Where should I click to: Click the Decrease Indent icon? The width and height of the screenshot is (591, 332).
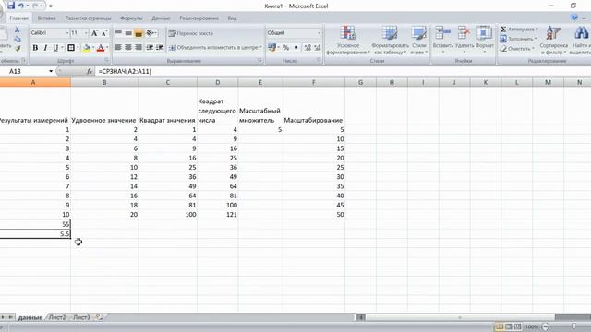[x=150, y=47]
